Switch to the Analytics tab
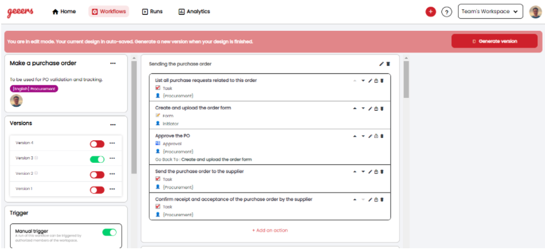The image size is (545, 250). click(x=194, y=11)
